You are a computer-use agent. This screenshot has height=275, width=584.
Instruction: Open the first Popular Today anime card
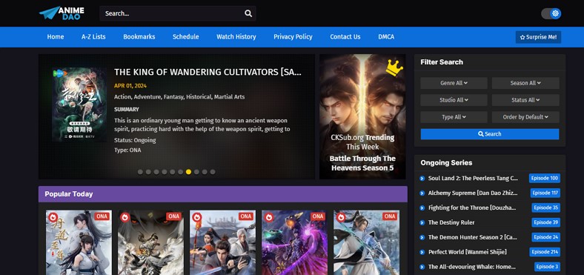[79, 242]
